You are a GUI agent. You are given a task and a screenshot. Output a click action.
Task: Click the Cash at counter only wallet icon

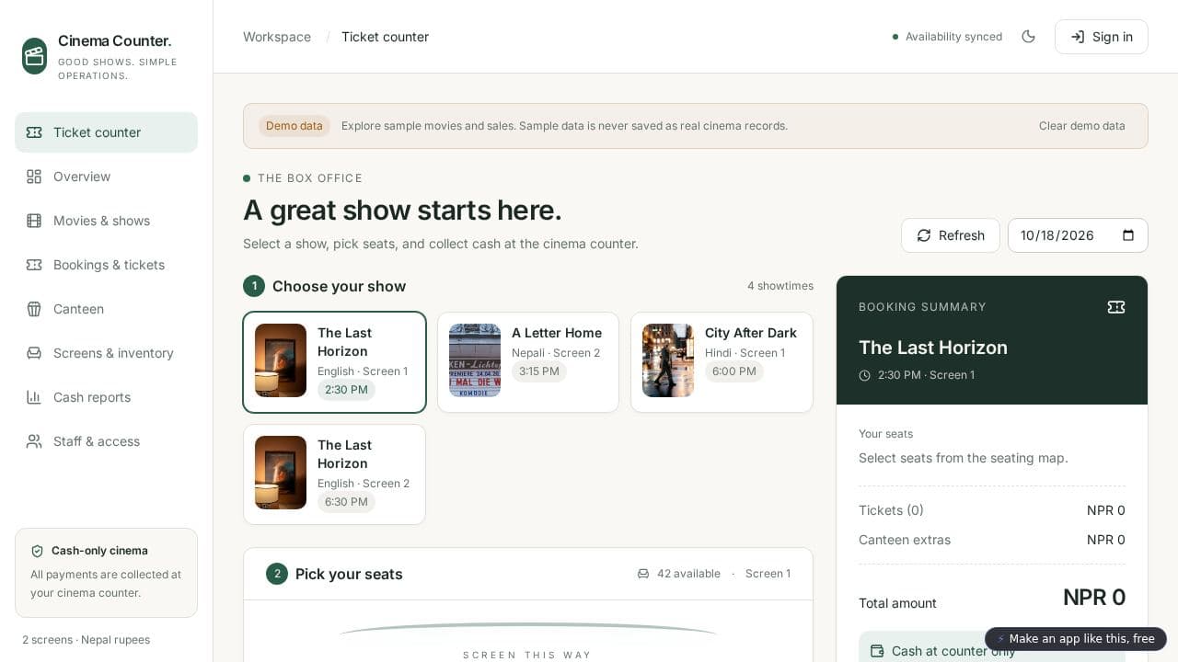point(877,651)
